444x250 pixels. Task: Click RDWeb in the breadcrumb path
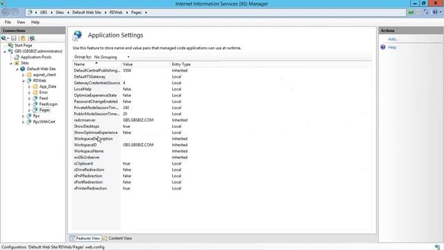[x=116, y=12]
